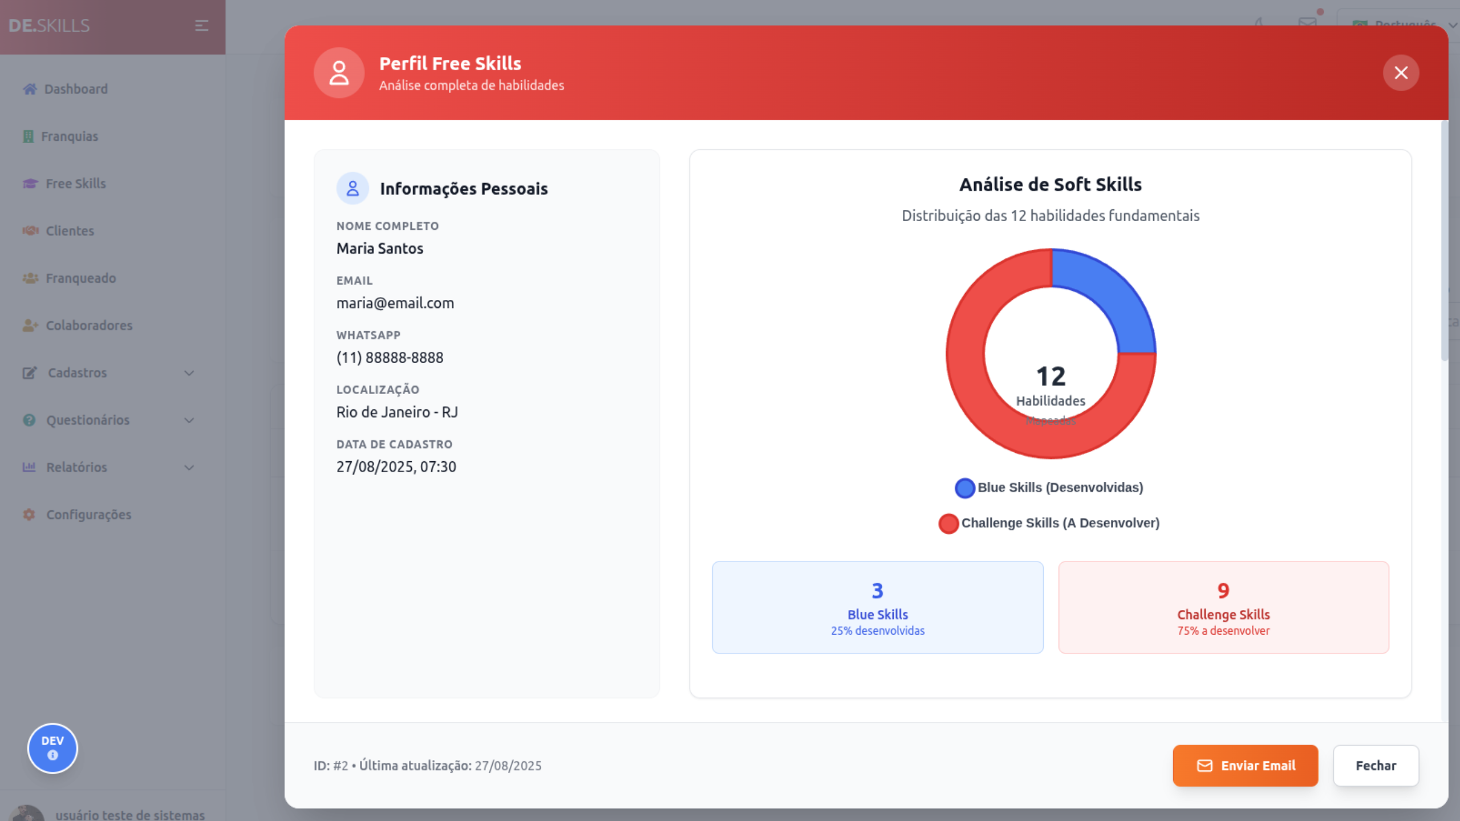
Task: Click the ID: #2 last update text
Action: 427,766
